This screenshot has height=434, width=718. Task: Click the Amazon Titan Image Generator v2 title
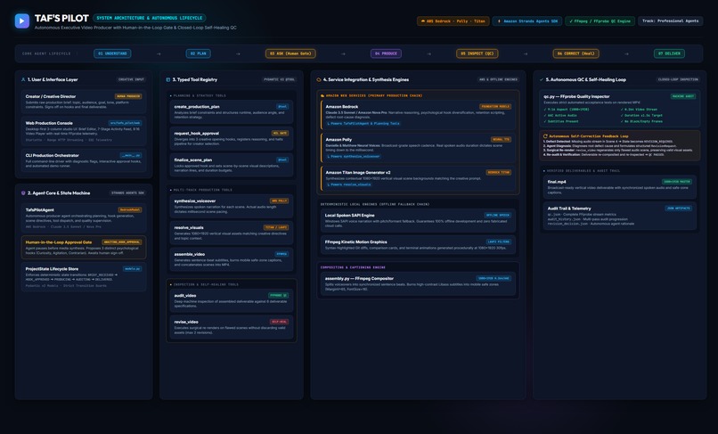click(x=358, y=173)
